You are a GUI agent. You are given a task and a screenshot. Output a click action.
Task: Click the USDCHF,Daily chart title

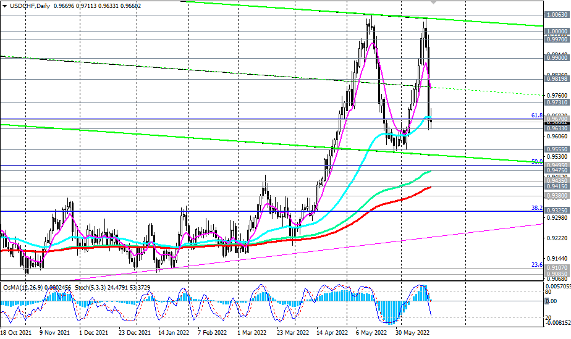[29, 6]
